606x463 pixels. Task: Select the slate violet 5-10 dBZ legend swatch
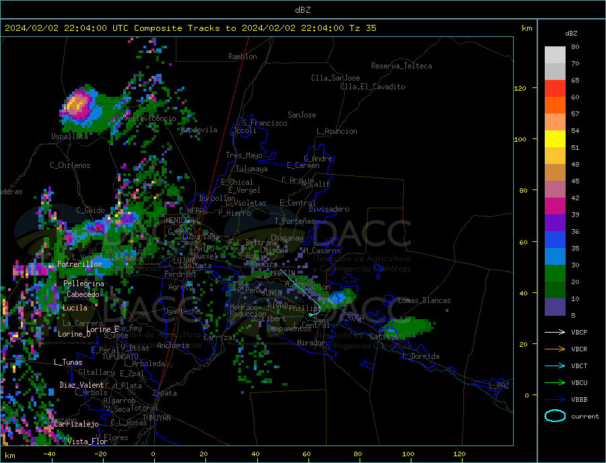555,307
